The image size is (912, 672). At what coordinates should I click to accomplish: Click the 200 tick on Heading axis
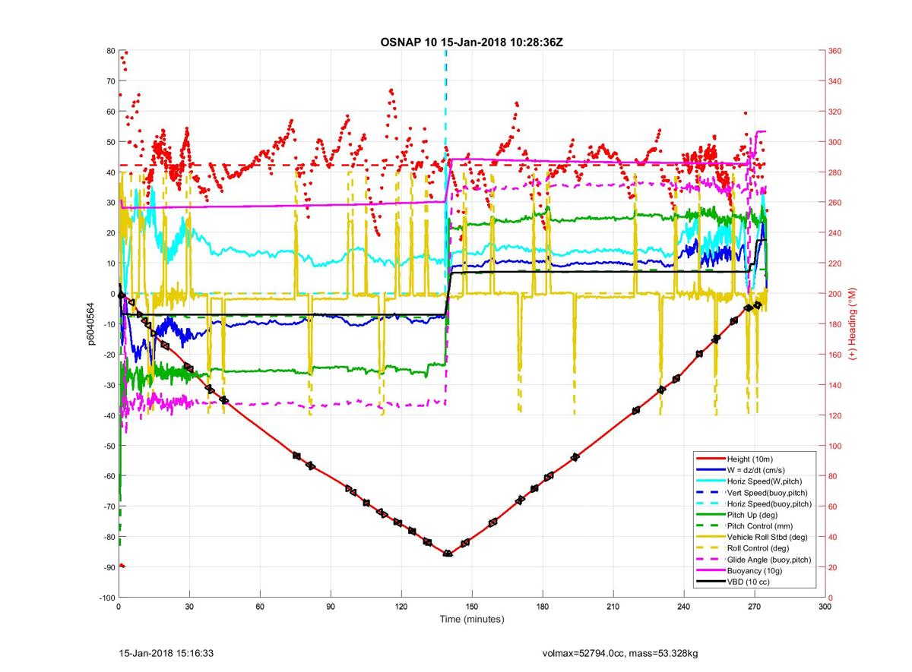point(835,294)
